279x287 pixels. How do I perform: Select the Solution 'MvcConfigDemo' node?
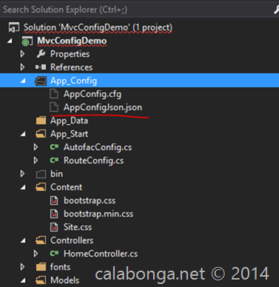[98, 27]
